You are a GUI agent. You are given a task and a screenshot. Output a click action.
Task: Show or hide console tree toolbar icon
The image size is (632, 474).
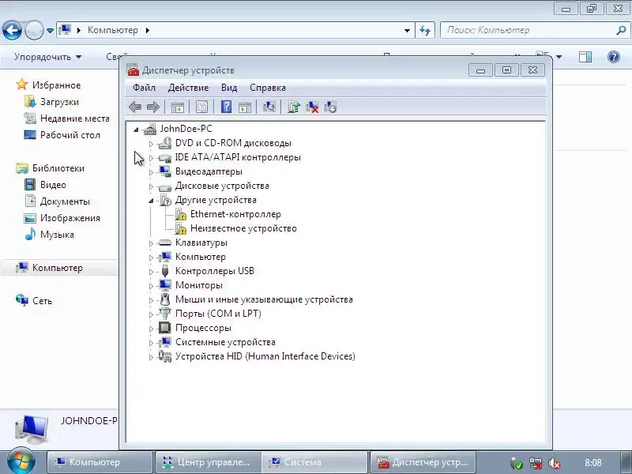(x=177, y=107)
